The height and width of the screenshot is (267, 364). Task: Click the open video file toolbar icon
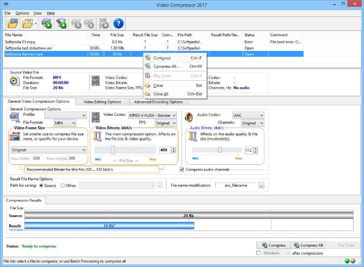pos(13,23)
